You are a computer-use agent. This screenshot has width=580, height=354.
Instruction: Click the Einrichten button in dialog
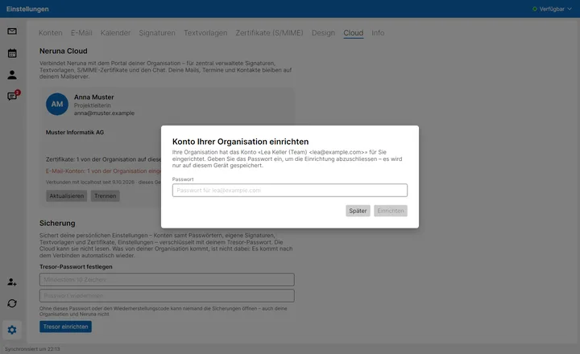point(390,211)
